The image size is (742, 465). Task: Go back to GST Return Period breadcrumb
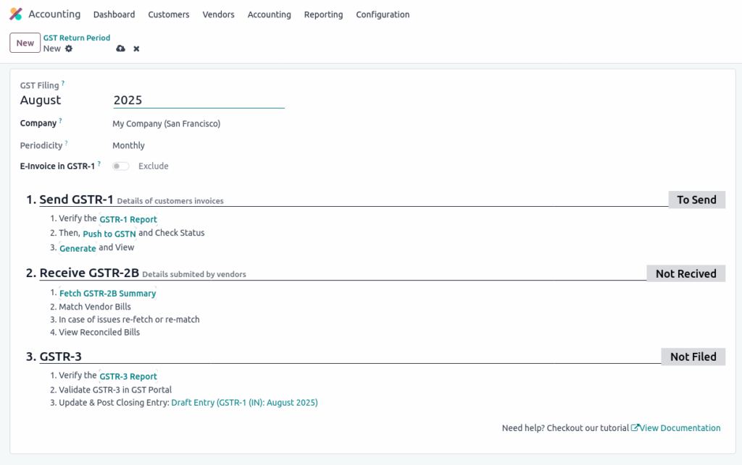click(77, 38)
